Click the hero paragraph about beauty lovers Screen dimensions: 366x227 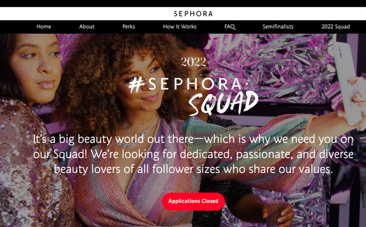193,154
